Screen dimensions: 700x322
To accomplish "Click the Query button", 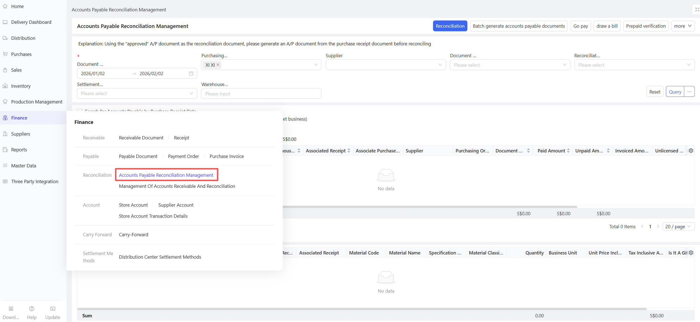I will (x=675, y=92).
